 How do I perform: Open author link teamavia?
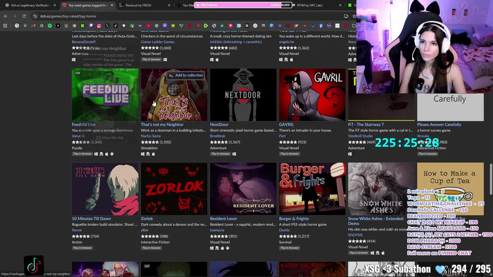217,230
